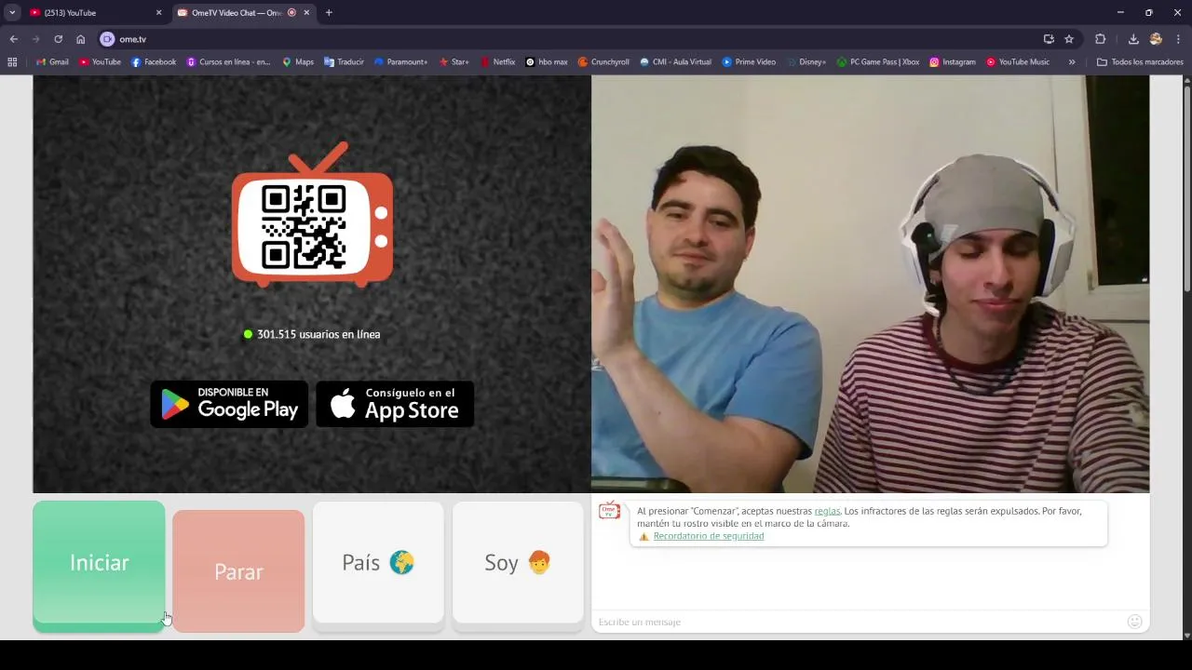This screenshot has width=1192, height=670.
Task: Open the Google Play download badge
Action: 229,404
